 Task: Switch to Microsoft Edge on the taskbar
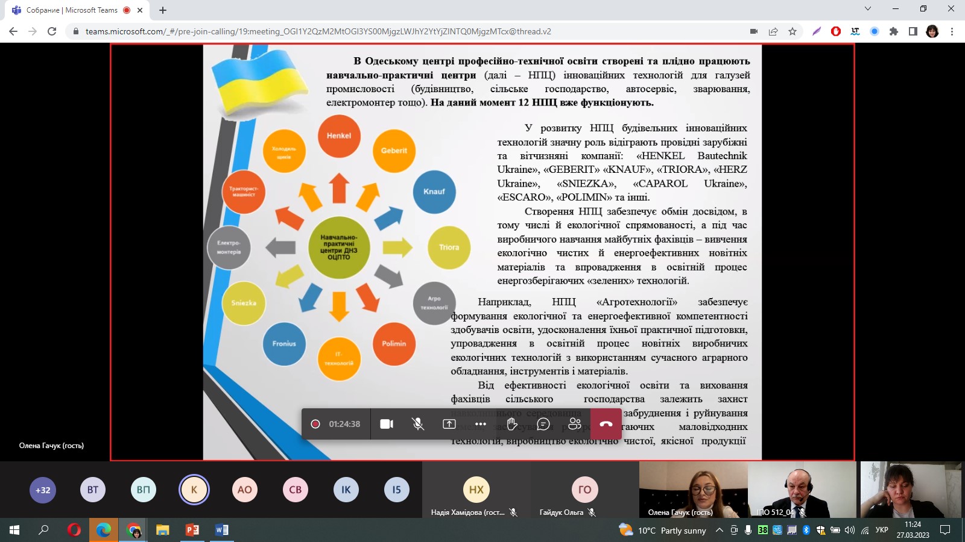104,530
